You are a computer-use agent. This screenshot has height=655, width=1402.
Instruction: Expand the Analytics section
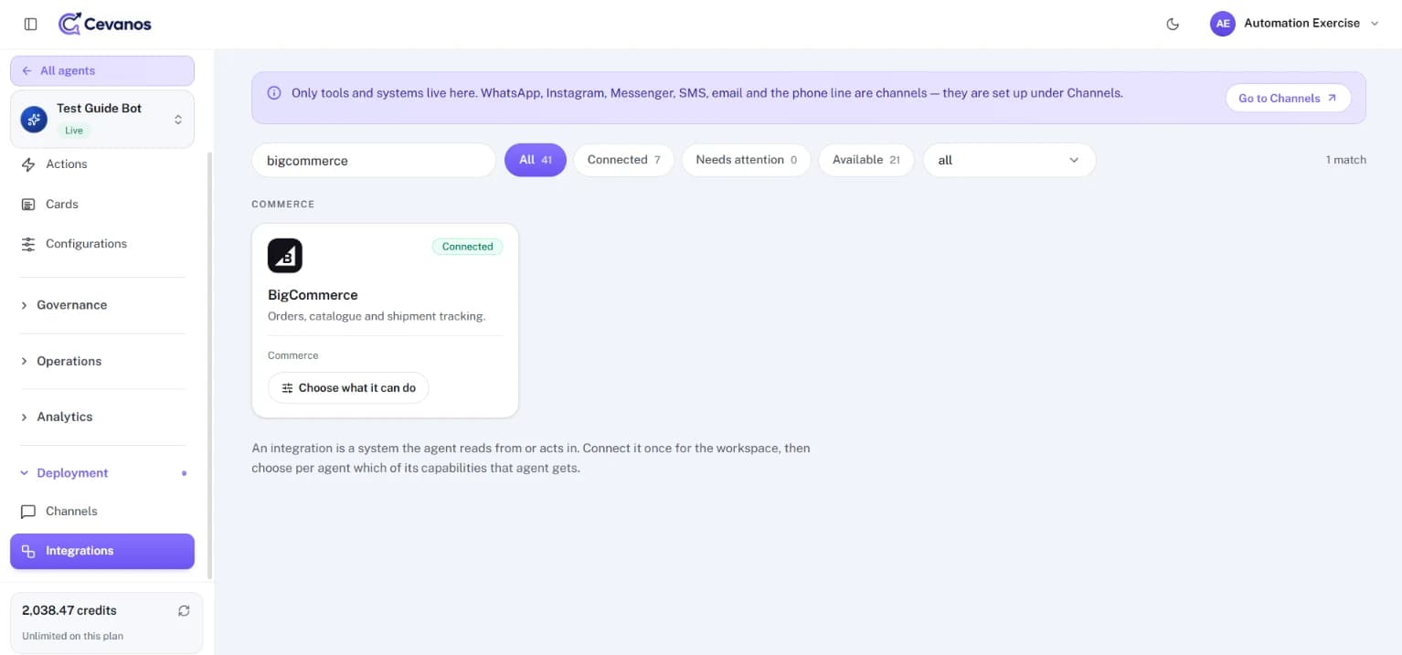pyautogui.click(x=102, y=417)
